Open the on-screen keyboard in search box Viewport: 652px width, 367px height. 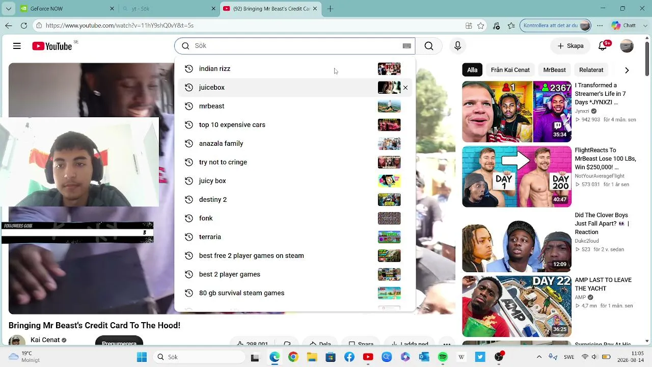(x=406, y=46)
